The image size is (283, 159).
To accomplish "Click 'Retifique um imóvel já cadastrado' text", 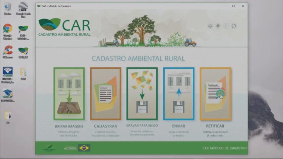I will (x=215, y=134).
